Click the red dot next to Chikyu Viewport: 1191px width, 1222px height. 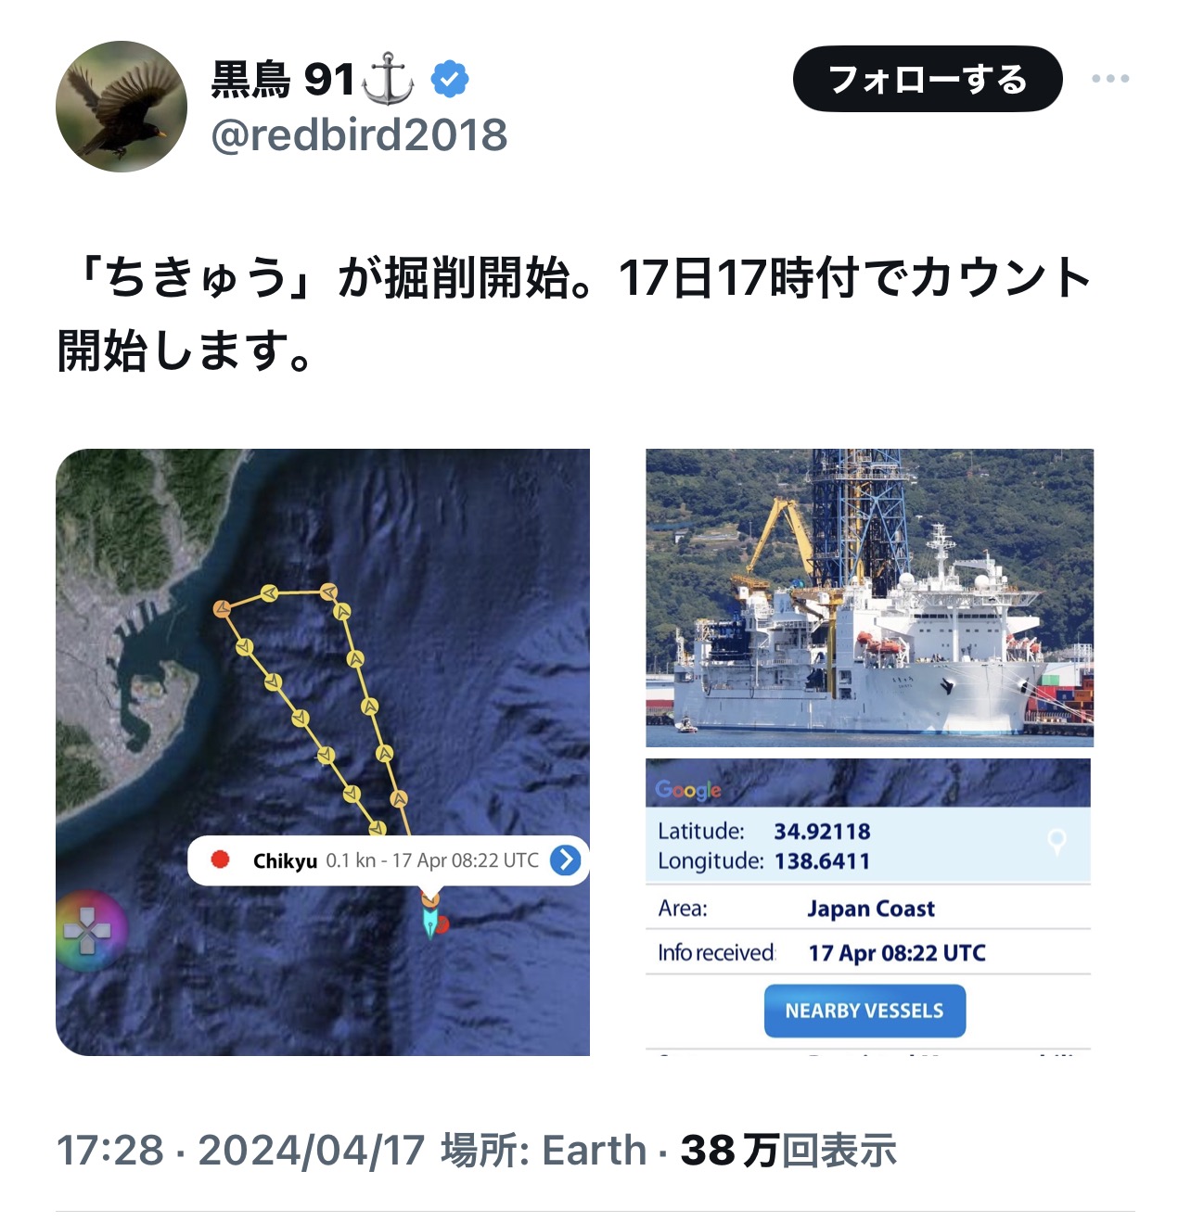point(220,859)
